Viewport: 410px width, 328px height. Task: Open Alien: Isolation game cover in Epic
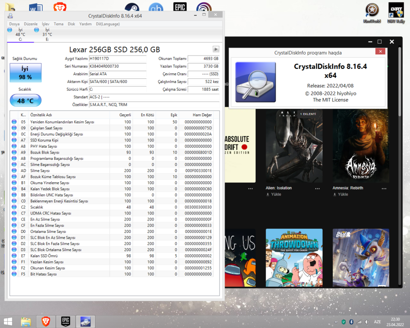(294, 146)
